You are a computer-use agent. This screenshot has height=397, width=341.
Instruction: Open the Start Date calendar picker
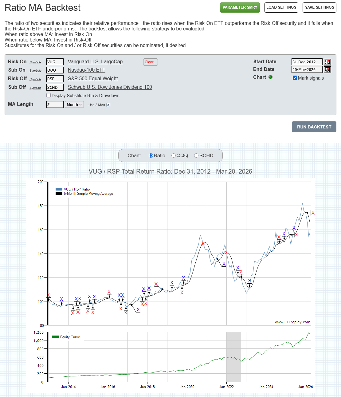(327, 62)
